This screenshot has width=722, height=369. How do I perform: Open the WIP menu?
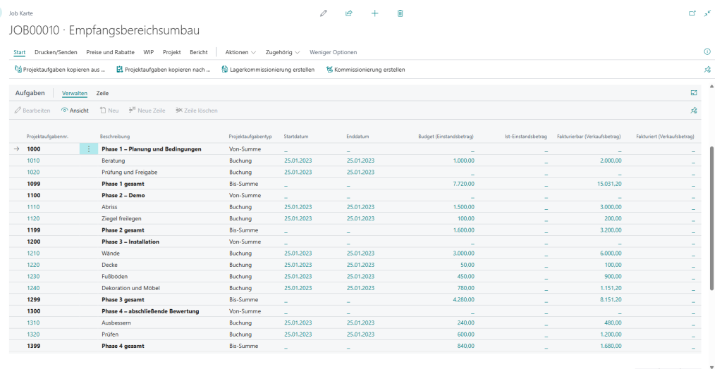[148, 52]
